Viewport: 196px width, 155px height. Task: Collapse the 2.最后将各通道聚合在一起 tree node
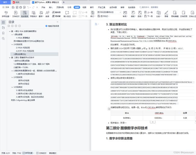pyautogui.click(x=12, y=71)
